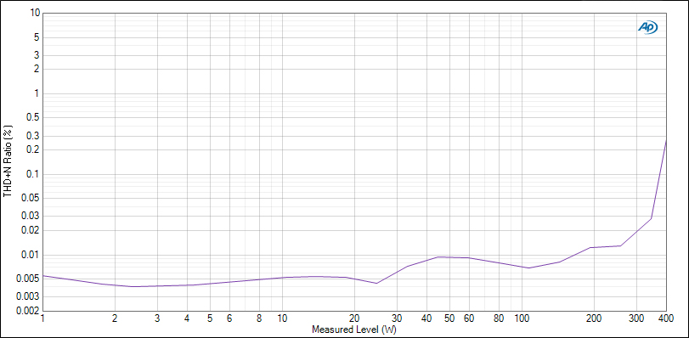Select the THD+N Ratio (%) axis label
689x338 pixels.
pyautogui.click(x=8, y=161)
